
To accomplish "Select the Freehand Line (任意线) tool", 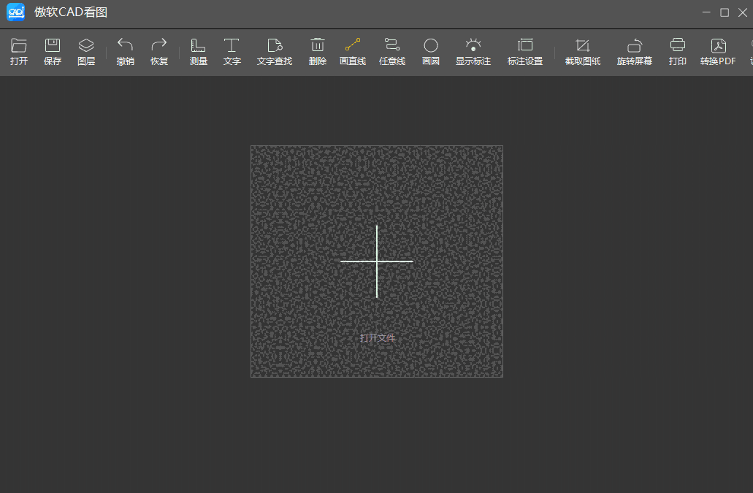I will (392, 46).
